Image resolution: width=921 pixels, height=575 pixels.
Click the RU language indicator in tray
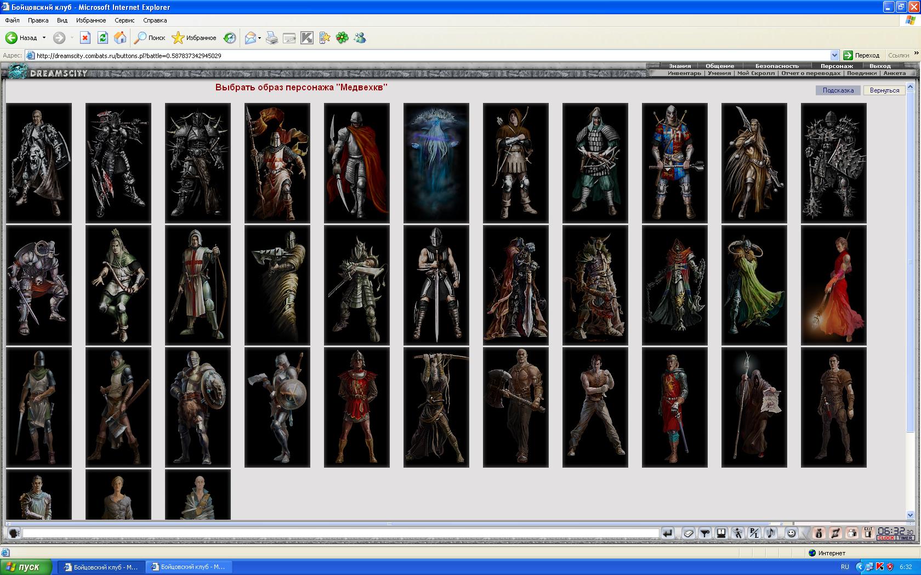click(845, 567)
